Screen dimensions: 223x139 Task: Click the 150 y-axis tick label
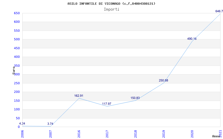click(17, 101)
